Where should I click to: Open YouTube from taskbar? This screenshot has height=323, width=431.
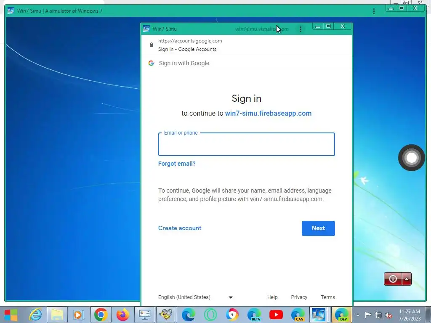tap(276, 315)
